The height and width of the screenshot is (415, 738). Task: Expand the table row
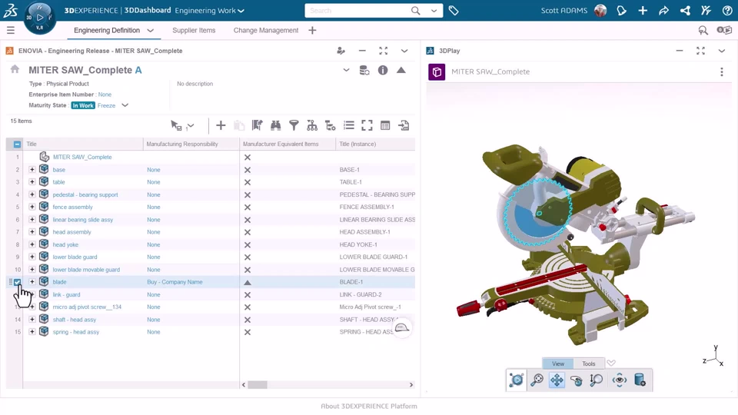coord(32,181)
